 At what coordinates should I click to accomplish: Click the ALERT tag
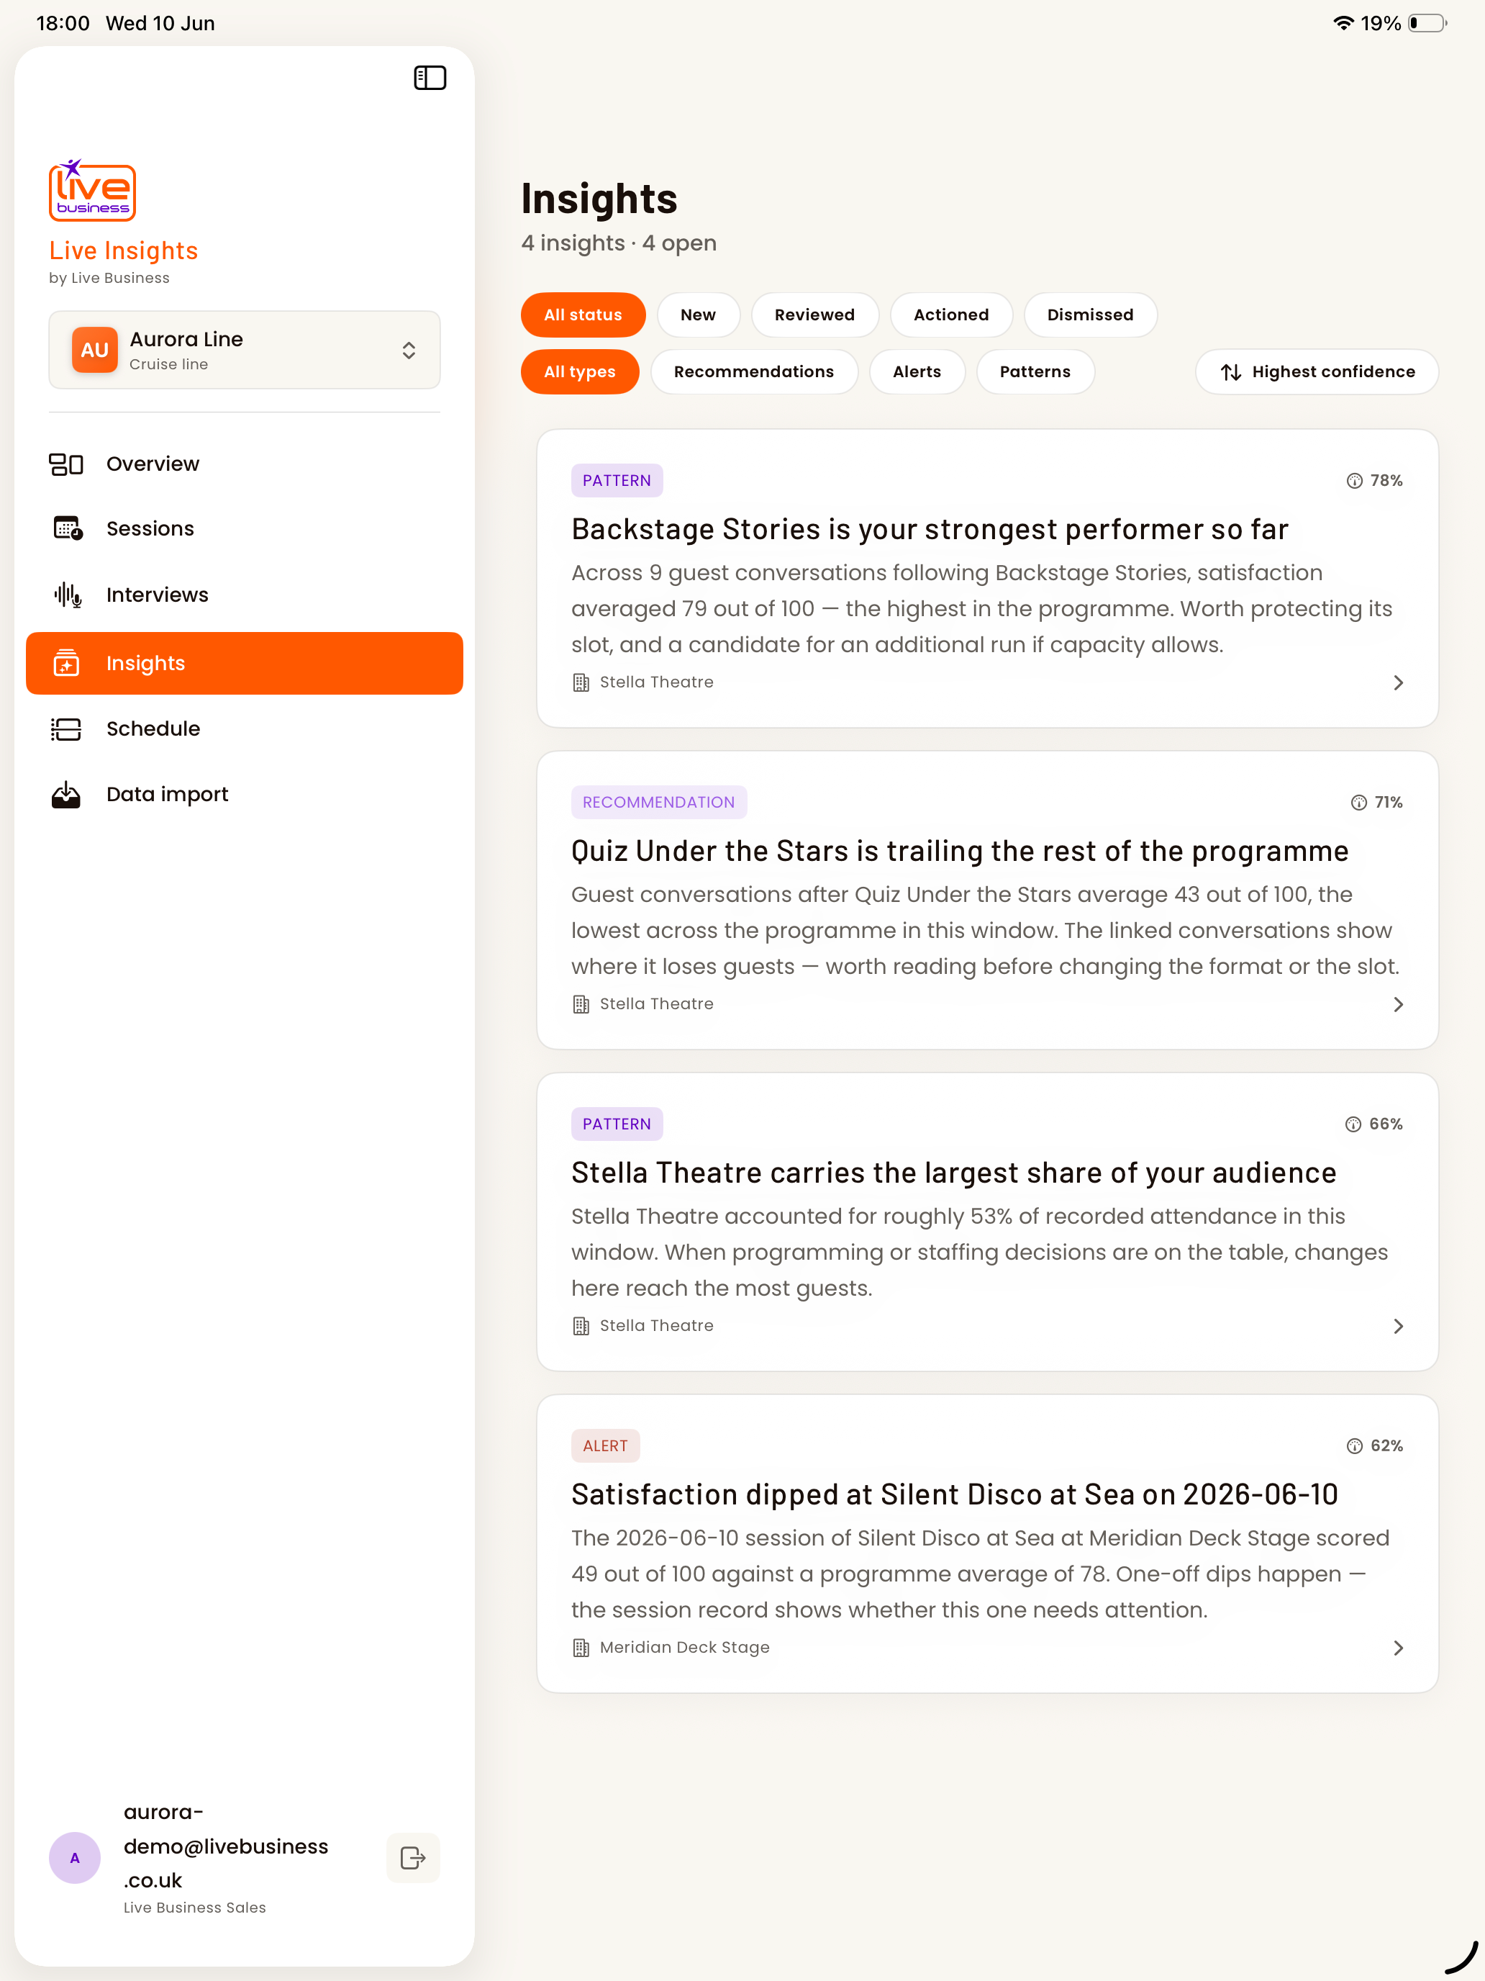(605, 1445)
